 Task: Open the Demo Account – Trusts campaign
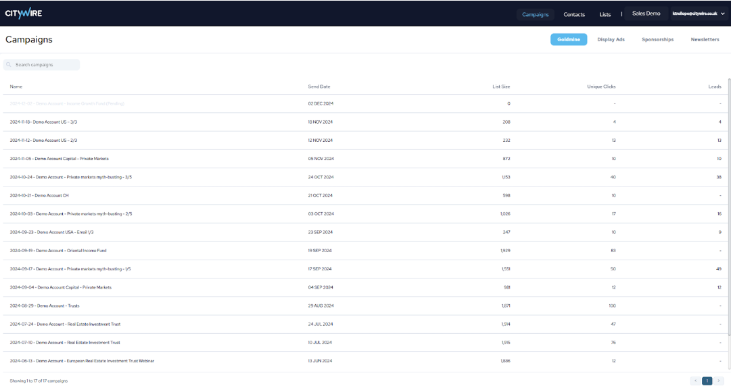pos(45,306)
